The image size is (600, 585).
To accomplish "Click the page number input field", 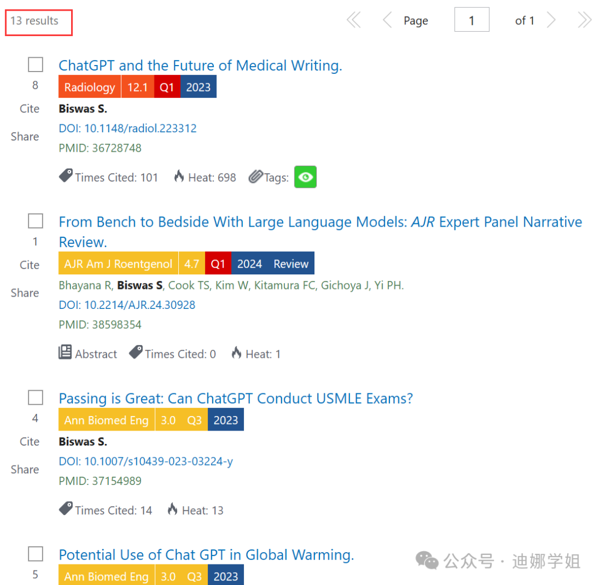I will click(472, 19).
